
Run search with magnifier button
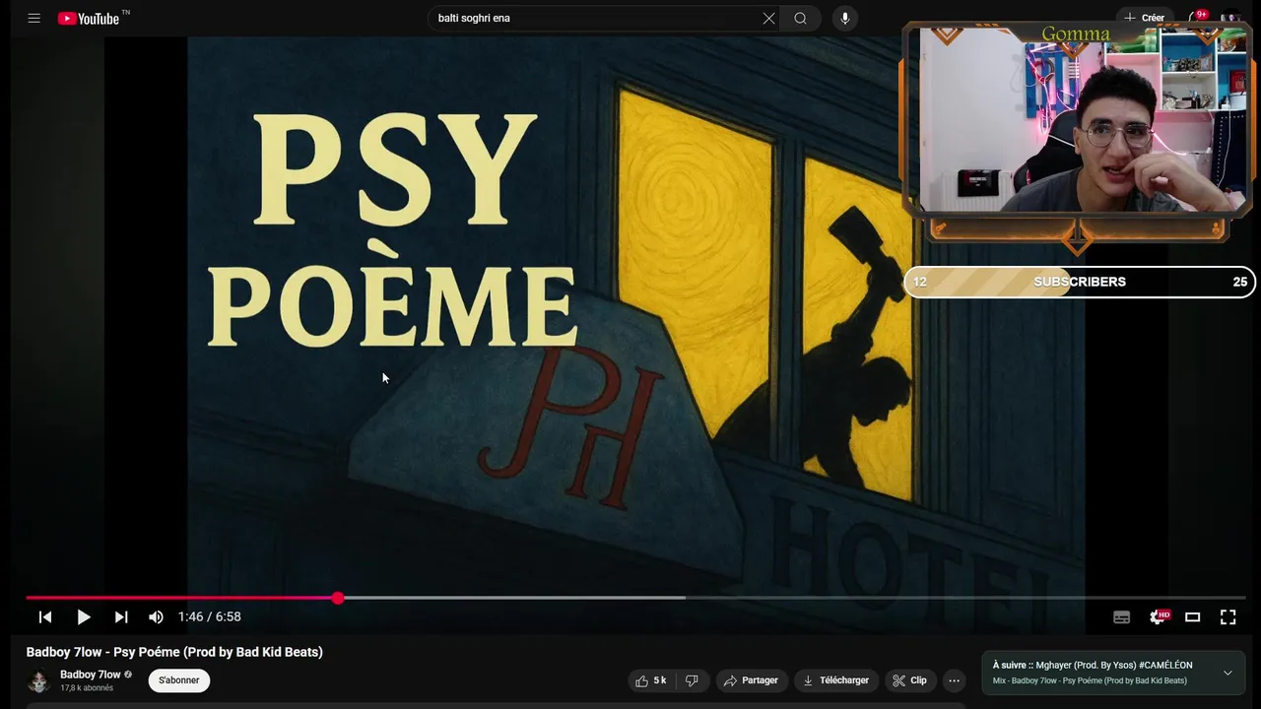pos(801,18)
